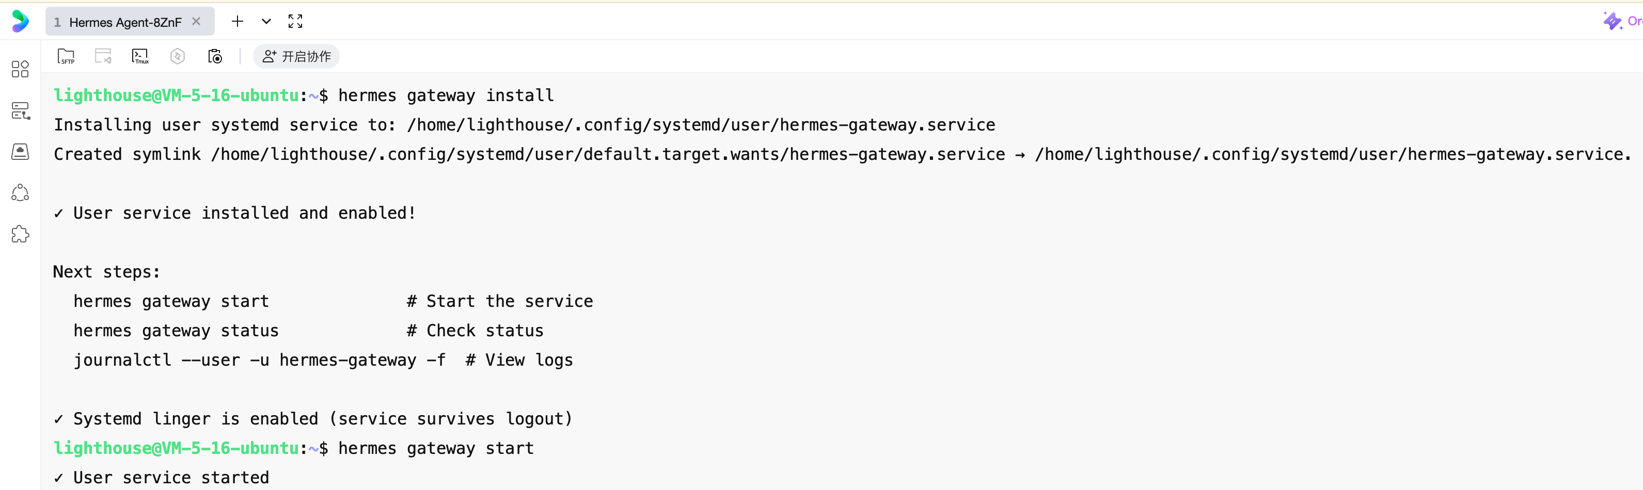The height and width of the screenshot is (490, 1643).
Task: Open the plugins puzzle-piece sidebar icon
Action: point(21,234)
